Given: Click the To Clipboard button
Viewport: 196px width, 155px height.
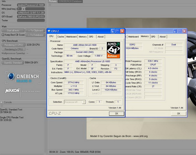Looking at the screenshot, I should coord(35,30).
